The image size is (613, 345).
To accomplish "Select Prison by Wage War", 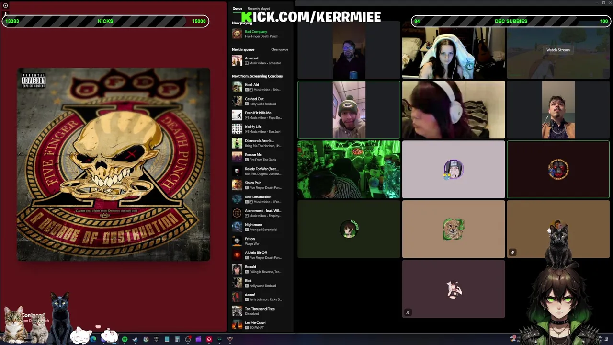I will [261, 241].
